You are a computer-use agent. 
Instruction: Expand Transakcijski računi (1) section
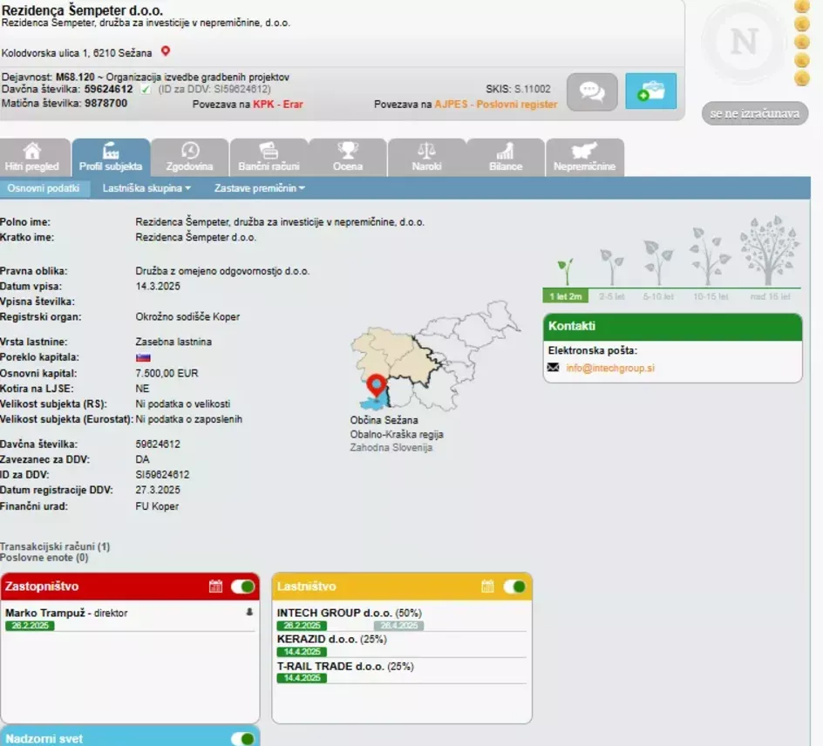tap(55, 546)
